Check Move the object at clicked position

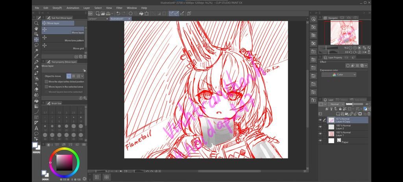point(46,81)
